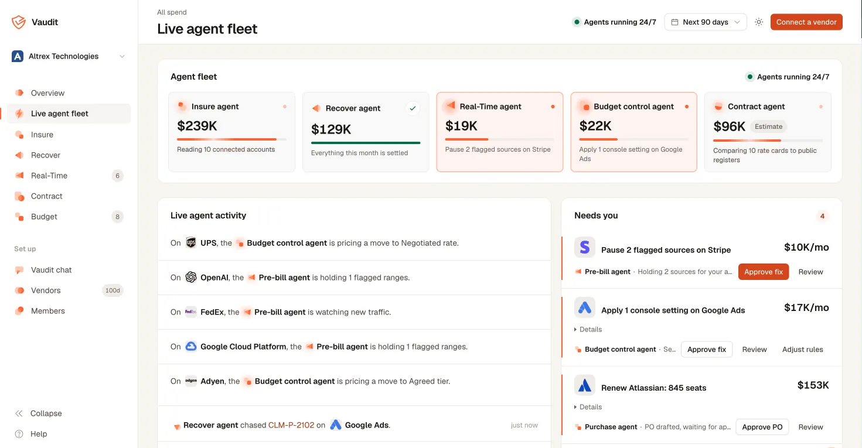Approve fix for pausing Stripe sources
The height and width of the screenshot is (448, 862).
764,272
